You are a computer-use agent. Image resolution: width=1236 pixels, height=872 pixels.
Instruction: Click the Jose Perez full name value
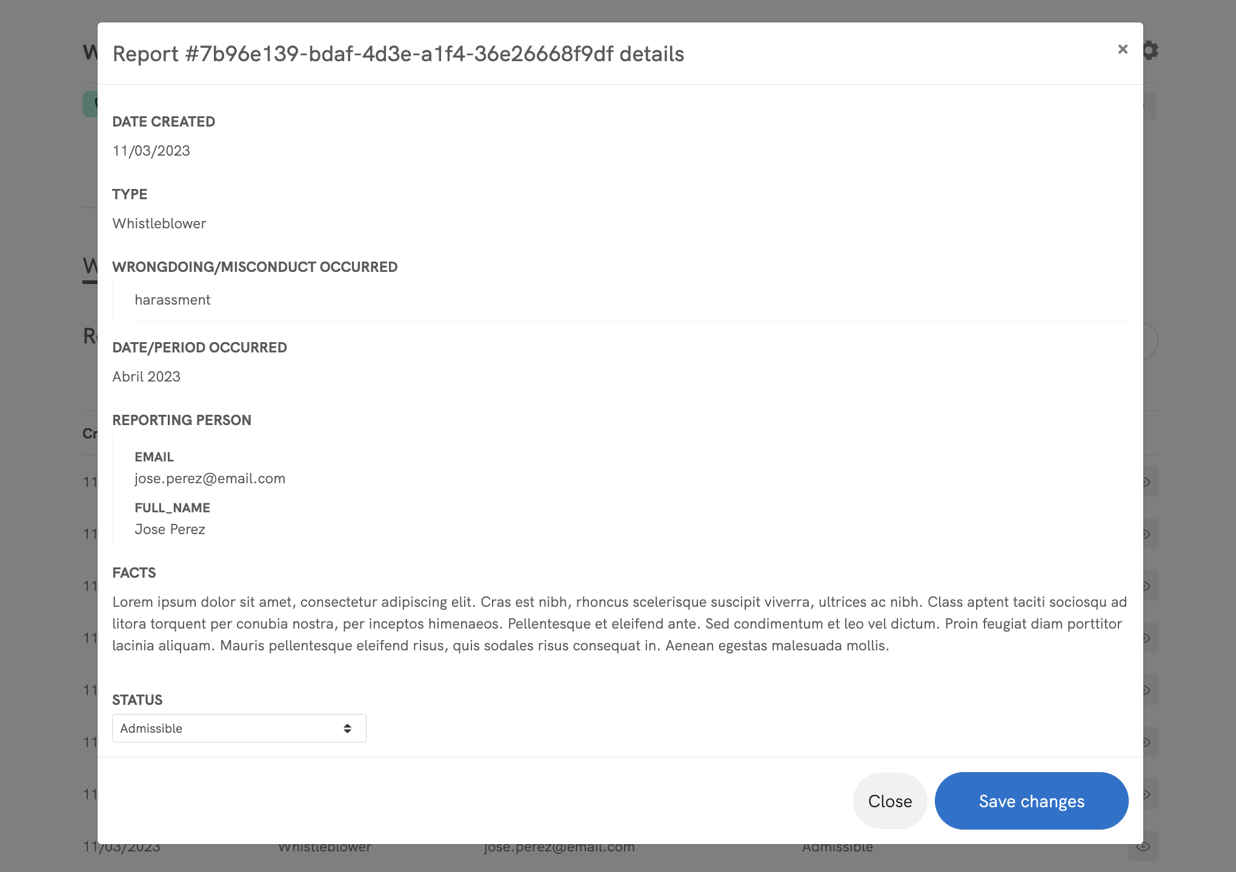[170, 529]
